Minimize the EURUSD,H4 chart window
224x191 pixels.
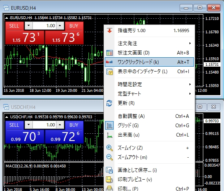[x=186, y=8]
